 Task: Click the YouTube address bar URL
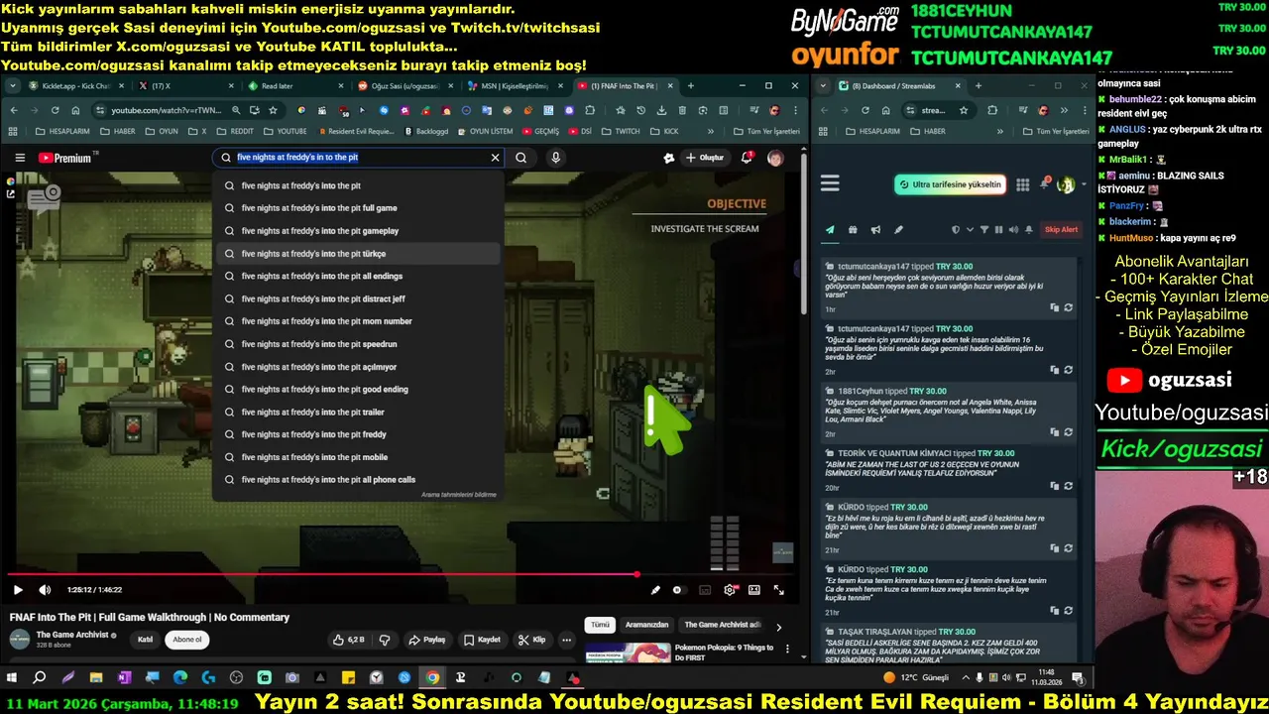point(165,110)
